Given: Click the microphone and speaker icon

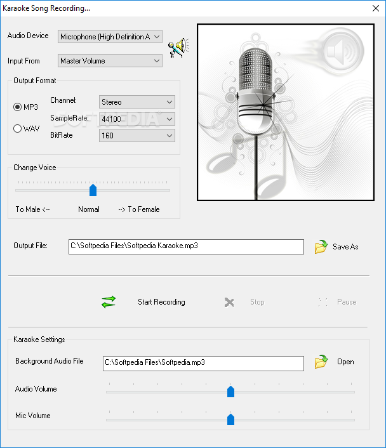Looking at the screenshot, I should (x=178, y=48).
